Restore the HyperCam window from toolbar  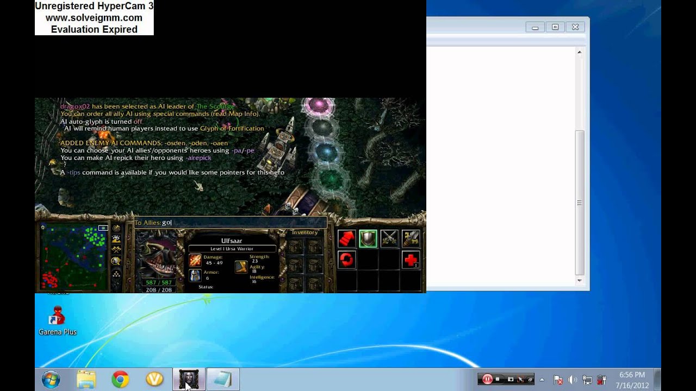click(530, 380)
